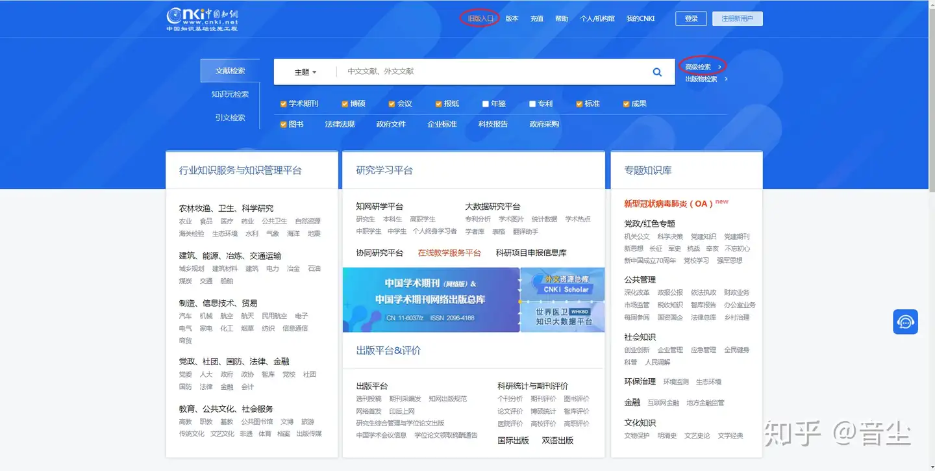Click the 城乡规划 link
Viewport: 935px width, 471px height.
[x=192, y=269]
